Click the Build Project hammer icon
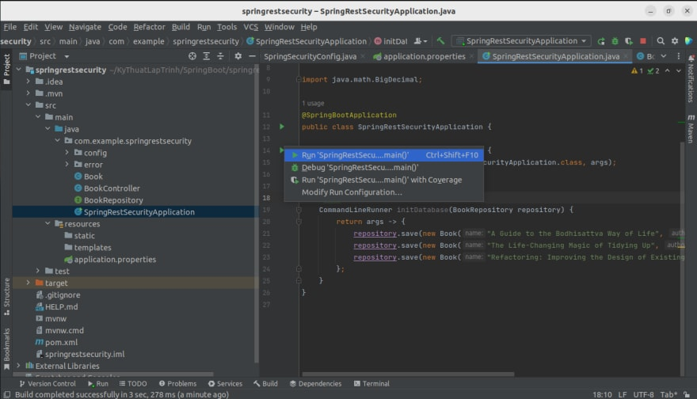This screenshot has width=697, height=399. 440,41
